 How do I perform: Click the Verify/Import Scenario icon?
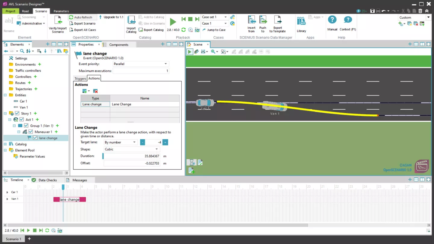pos(58,20)
